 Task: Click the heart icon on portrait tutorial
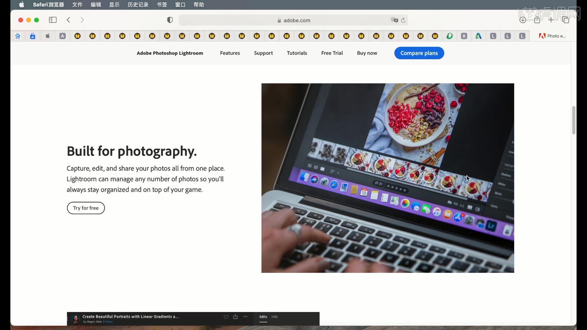tap(226, 317)
